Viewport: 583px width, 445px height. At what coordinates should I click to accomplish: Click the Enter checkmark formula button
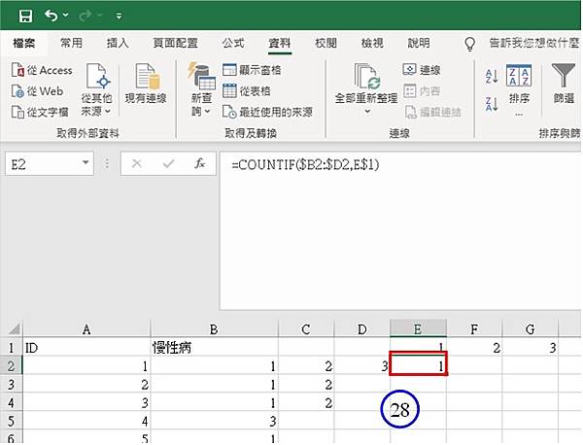pyautogui.click(x=168, y=163)
